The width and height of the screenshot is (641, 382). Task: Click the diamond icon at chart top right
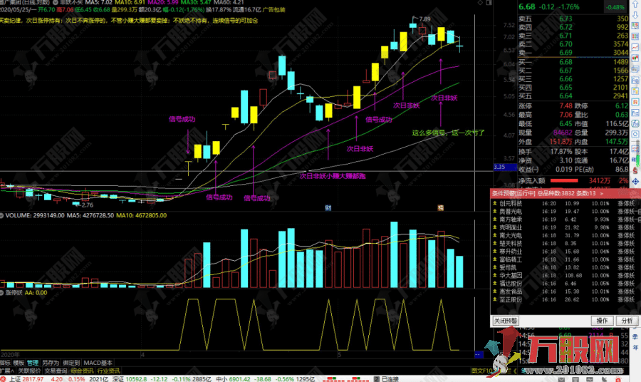(480, 2)
